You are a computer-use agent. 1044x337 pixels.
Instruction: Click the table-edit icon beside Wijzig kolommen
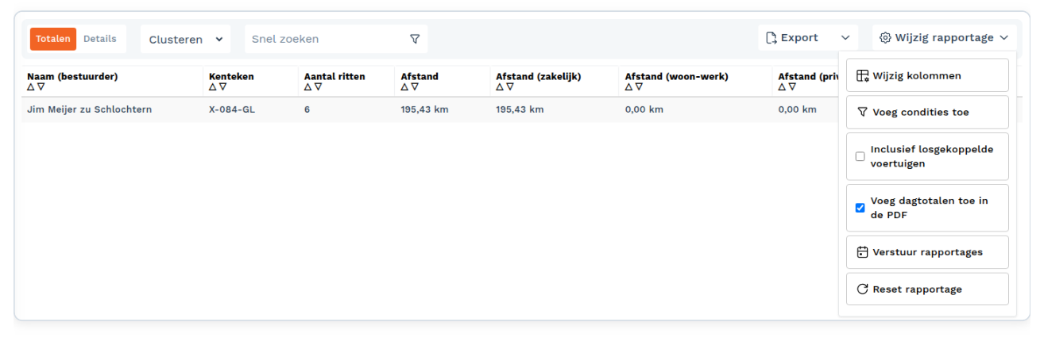(863, 76)
